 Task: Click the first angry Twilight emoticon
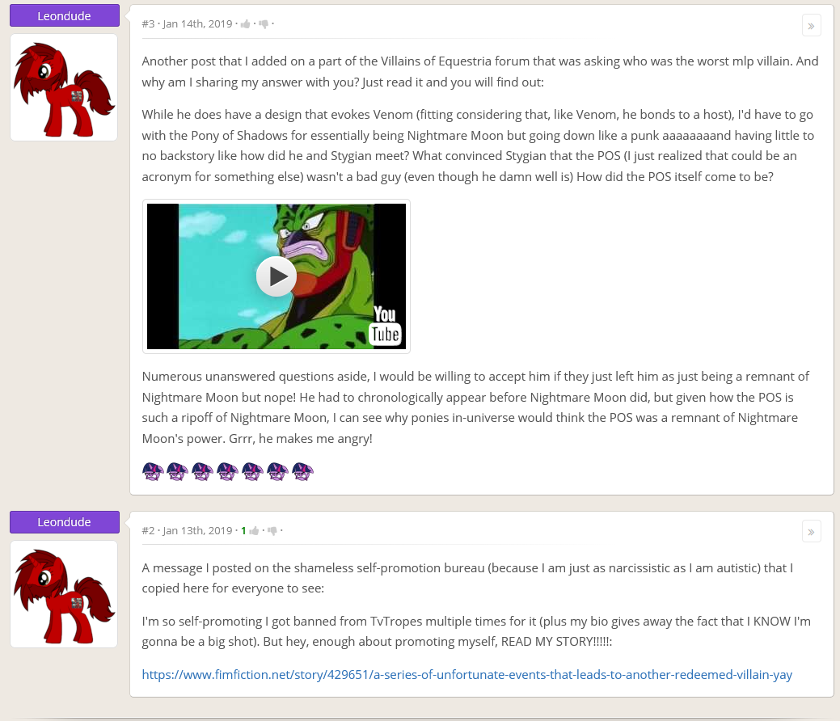tap(153, 471)
